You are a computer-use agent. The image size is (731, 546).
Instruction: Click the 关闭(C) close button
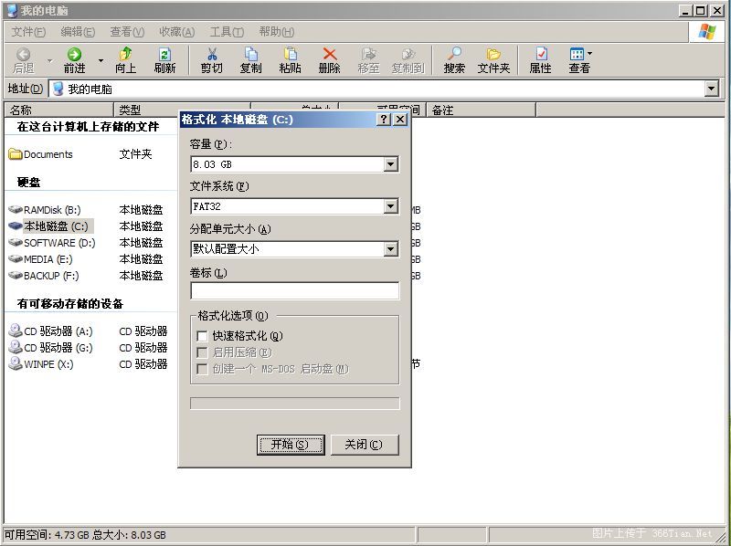365,445
